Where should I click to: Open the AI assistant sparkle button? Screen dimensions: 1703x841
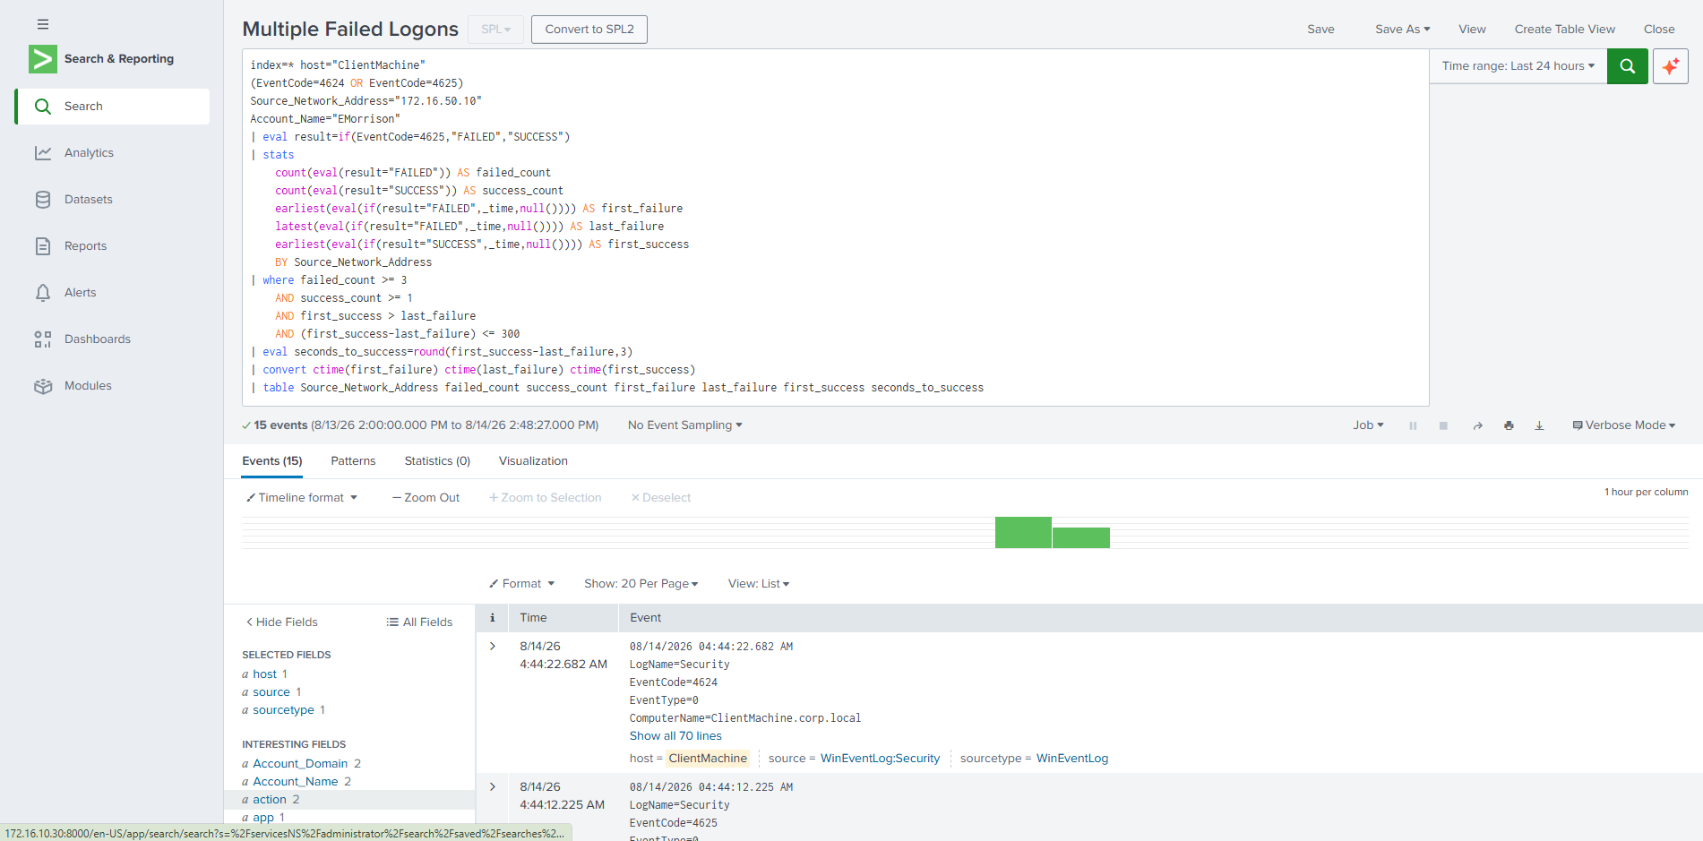(x=1670, y=66)
